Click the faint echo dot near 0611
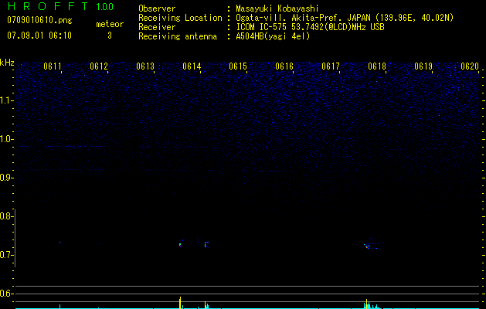This screenshot has width=486, height=309. 59,243
